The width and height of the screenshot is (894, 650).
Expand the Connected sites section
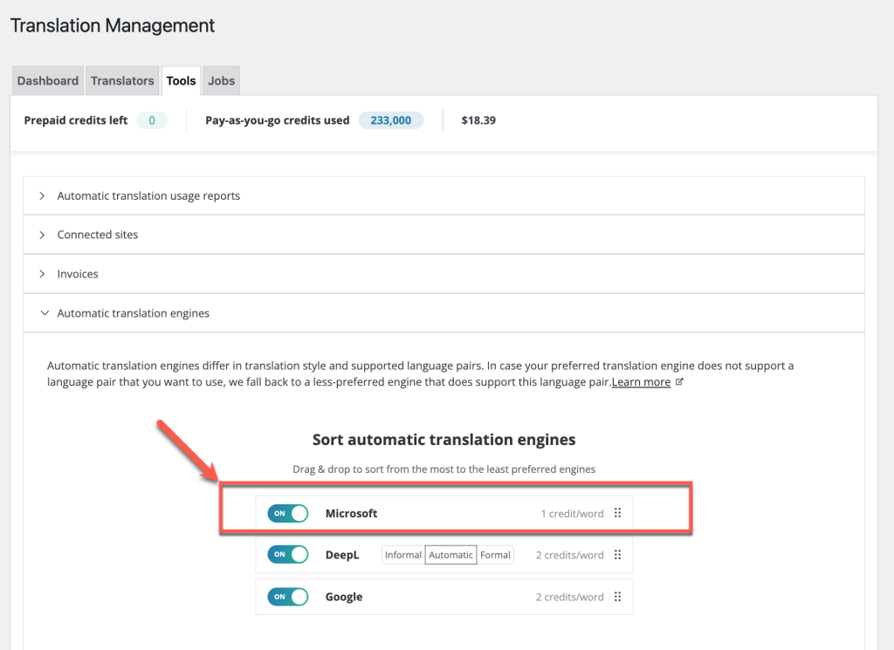[99, 234]
